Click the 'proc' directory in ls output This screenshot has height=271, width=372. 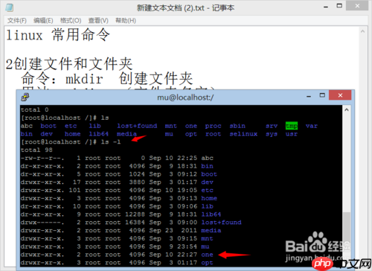[213, 126]
